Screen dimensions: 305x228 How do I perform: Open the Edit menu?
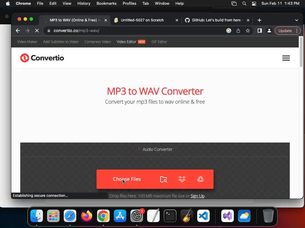coord(53,4)
